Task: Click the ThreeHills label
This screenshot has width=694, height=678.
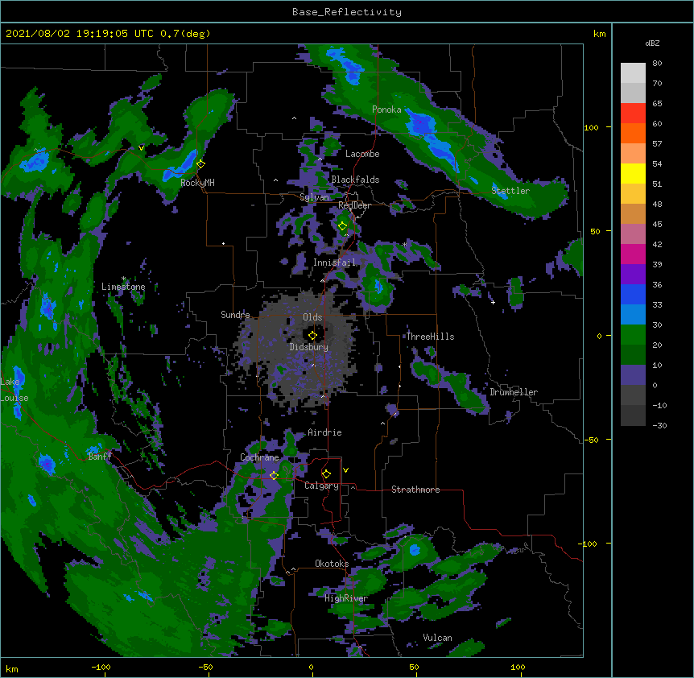Action: (430, 337)
